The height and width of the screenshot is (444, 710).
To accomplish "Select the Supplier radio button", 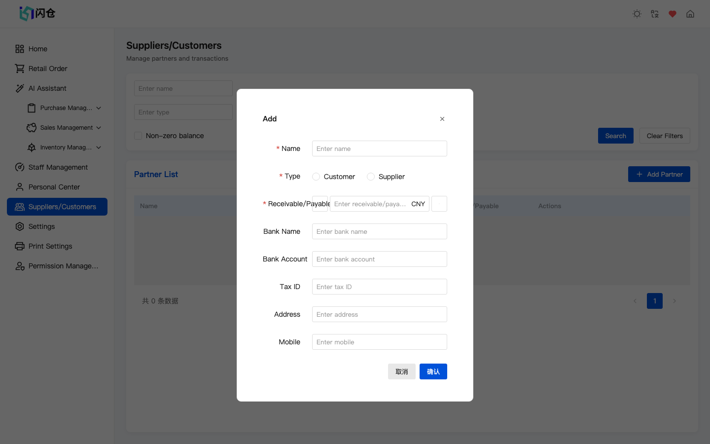I will point(371,177).
